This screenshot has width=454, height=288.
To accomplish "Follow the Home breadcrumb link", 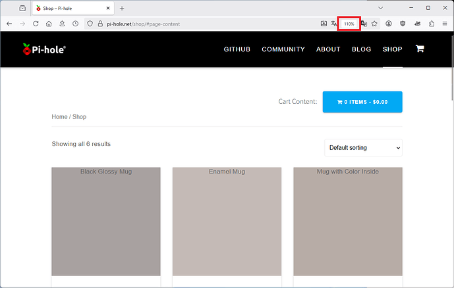I will [x=59, y=117].
